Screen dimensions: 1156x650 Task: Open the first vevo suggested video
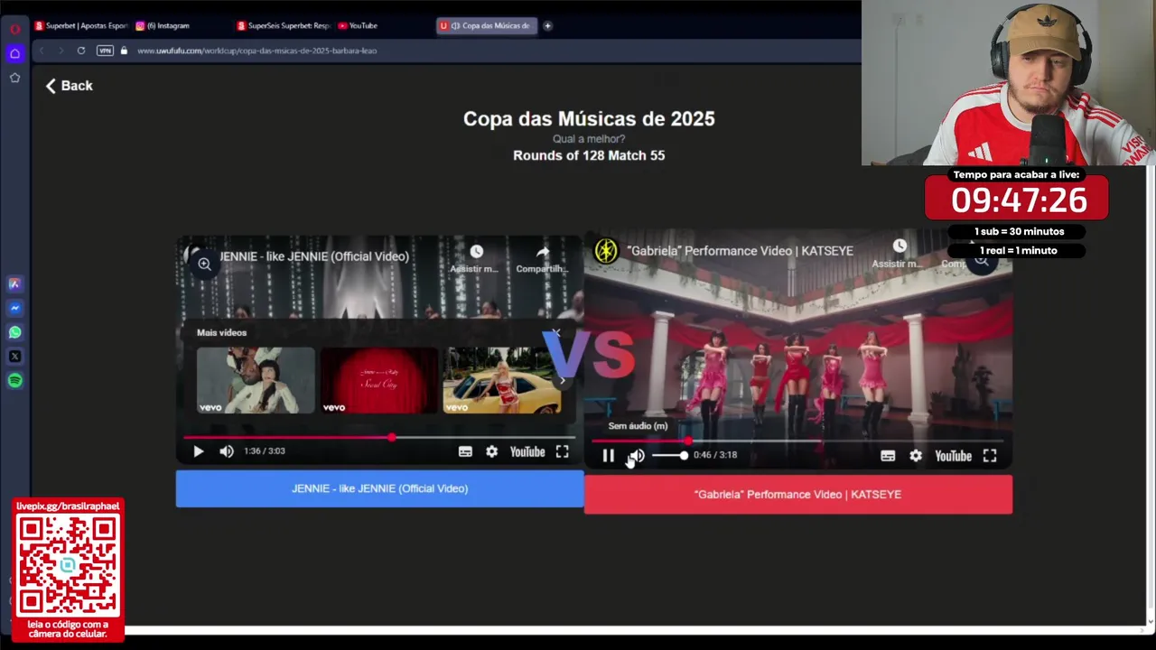coord(256,380)
